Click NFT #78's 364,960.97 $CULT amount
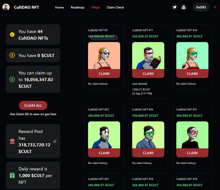 point(189,185)
